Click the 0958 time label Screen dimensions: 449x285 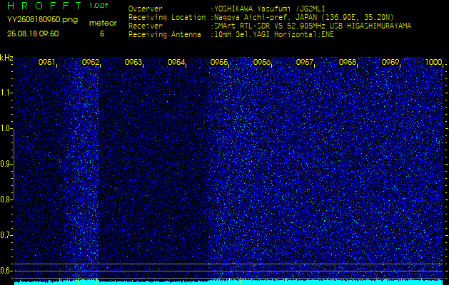348,62
